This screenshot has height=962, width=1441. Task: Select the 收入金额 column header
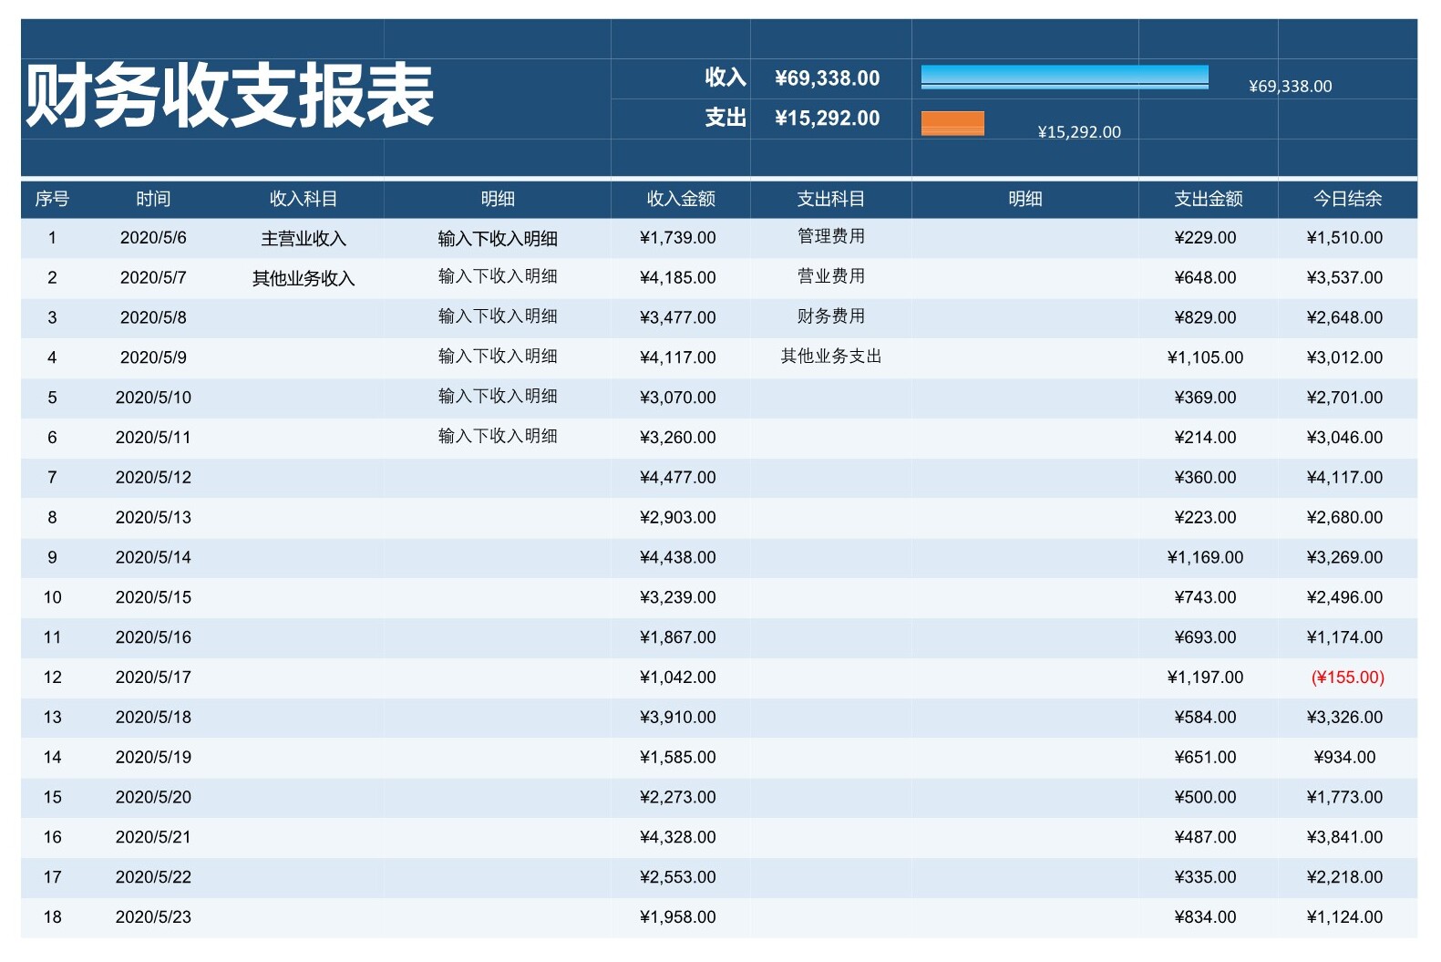pos(680,199)
